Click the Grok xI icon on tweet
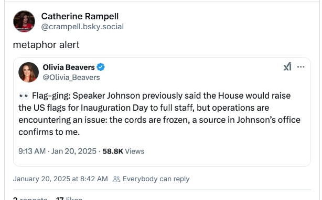Screen dimensions: 322x200 [x=287, y=67]
